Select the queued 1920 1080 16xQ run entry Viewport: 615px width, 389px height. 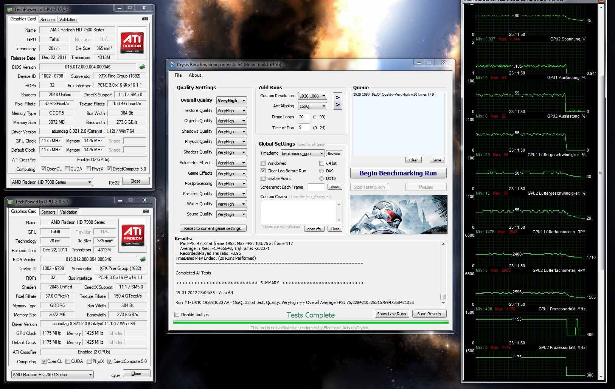(393, 95)
